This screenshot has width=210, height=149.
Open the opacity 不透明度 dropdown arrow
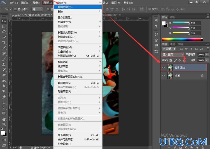tap(207, 55)
